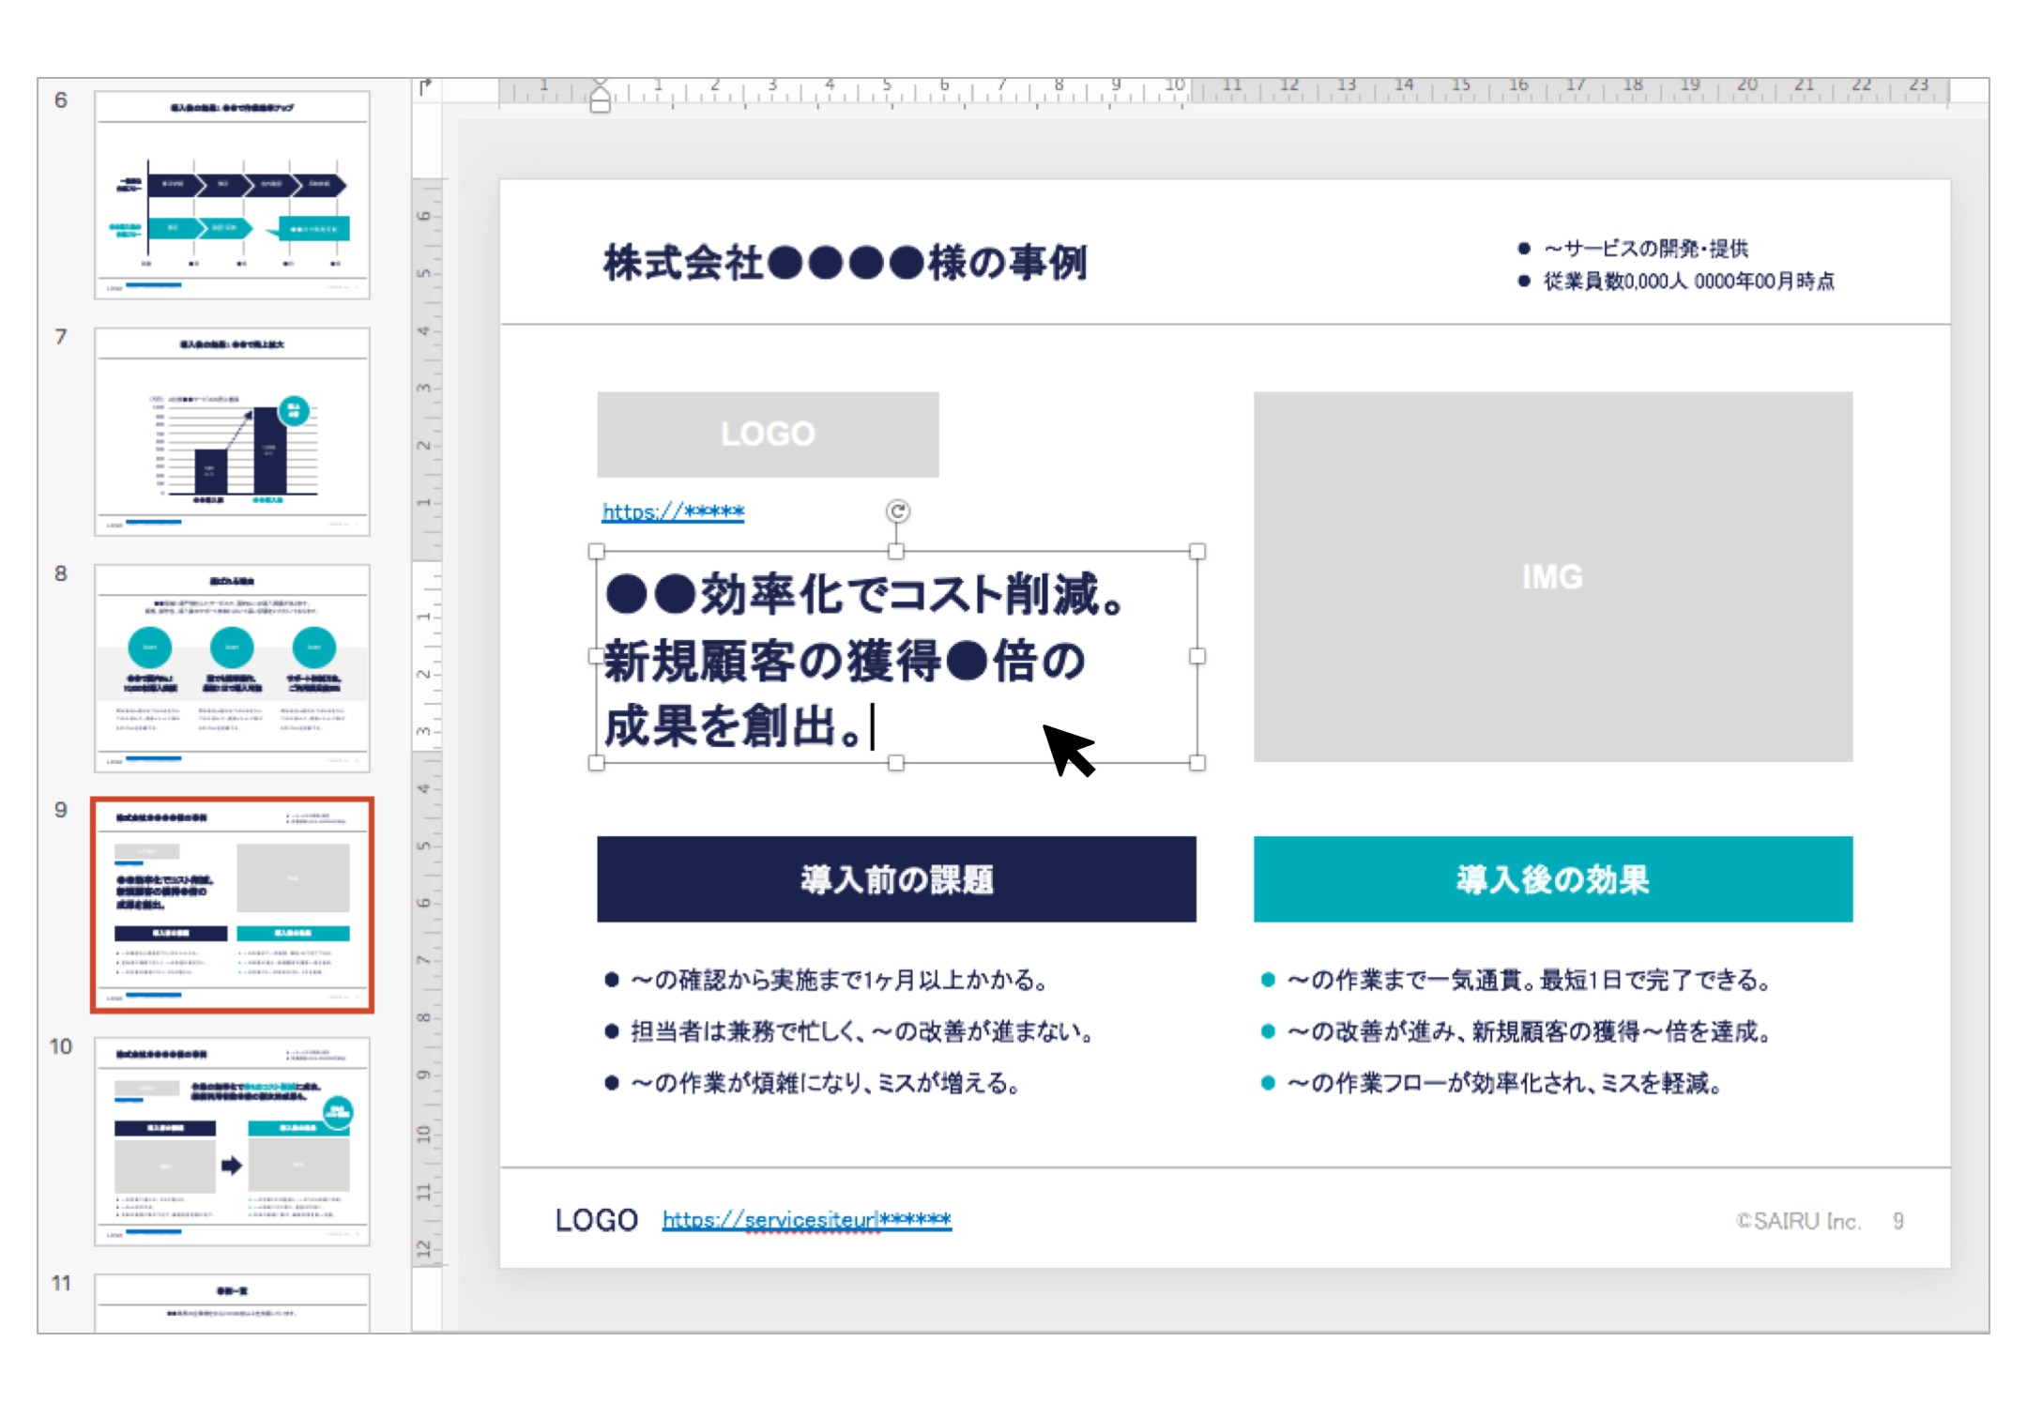Click the horizontal ruler at the 12 mark
This screenshot has height=1403, width=2027.
(1289, 86)
